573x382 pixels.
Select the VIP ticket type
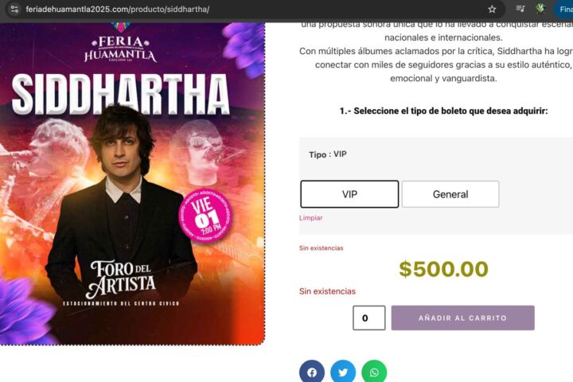pyautogui.click(x=349, y=194)
